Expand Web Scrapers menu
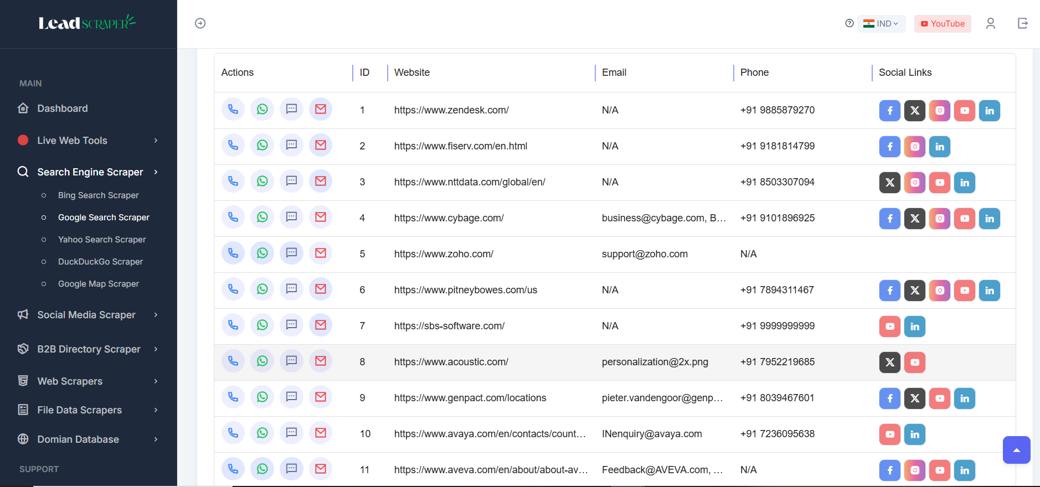 tap(89, 381)
